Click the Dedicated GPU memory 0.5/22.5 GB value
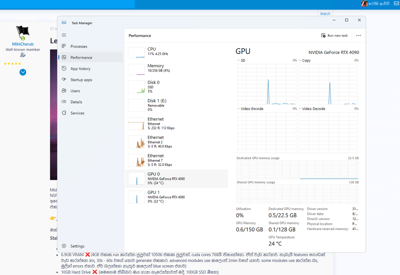 [x=282, y=215]
